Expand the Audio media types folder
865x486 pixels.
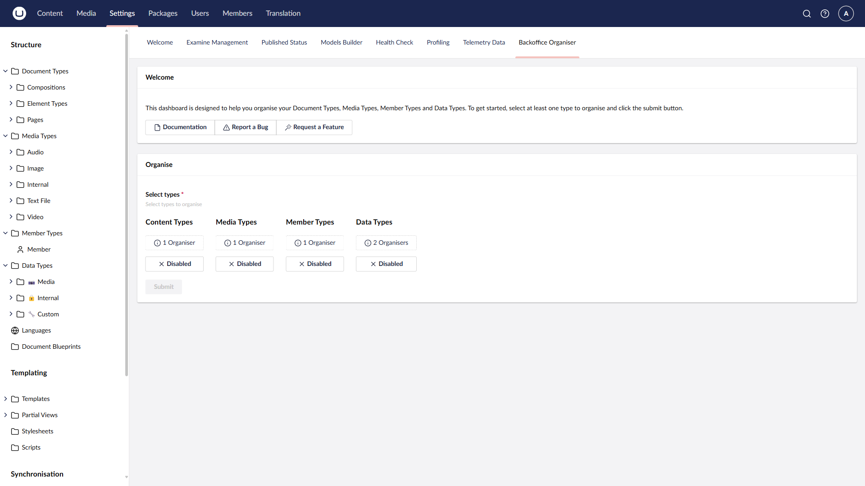click(11, 152)
